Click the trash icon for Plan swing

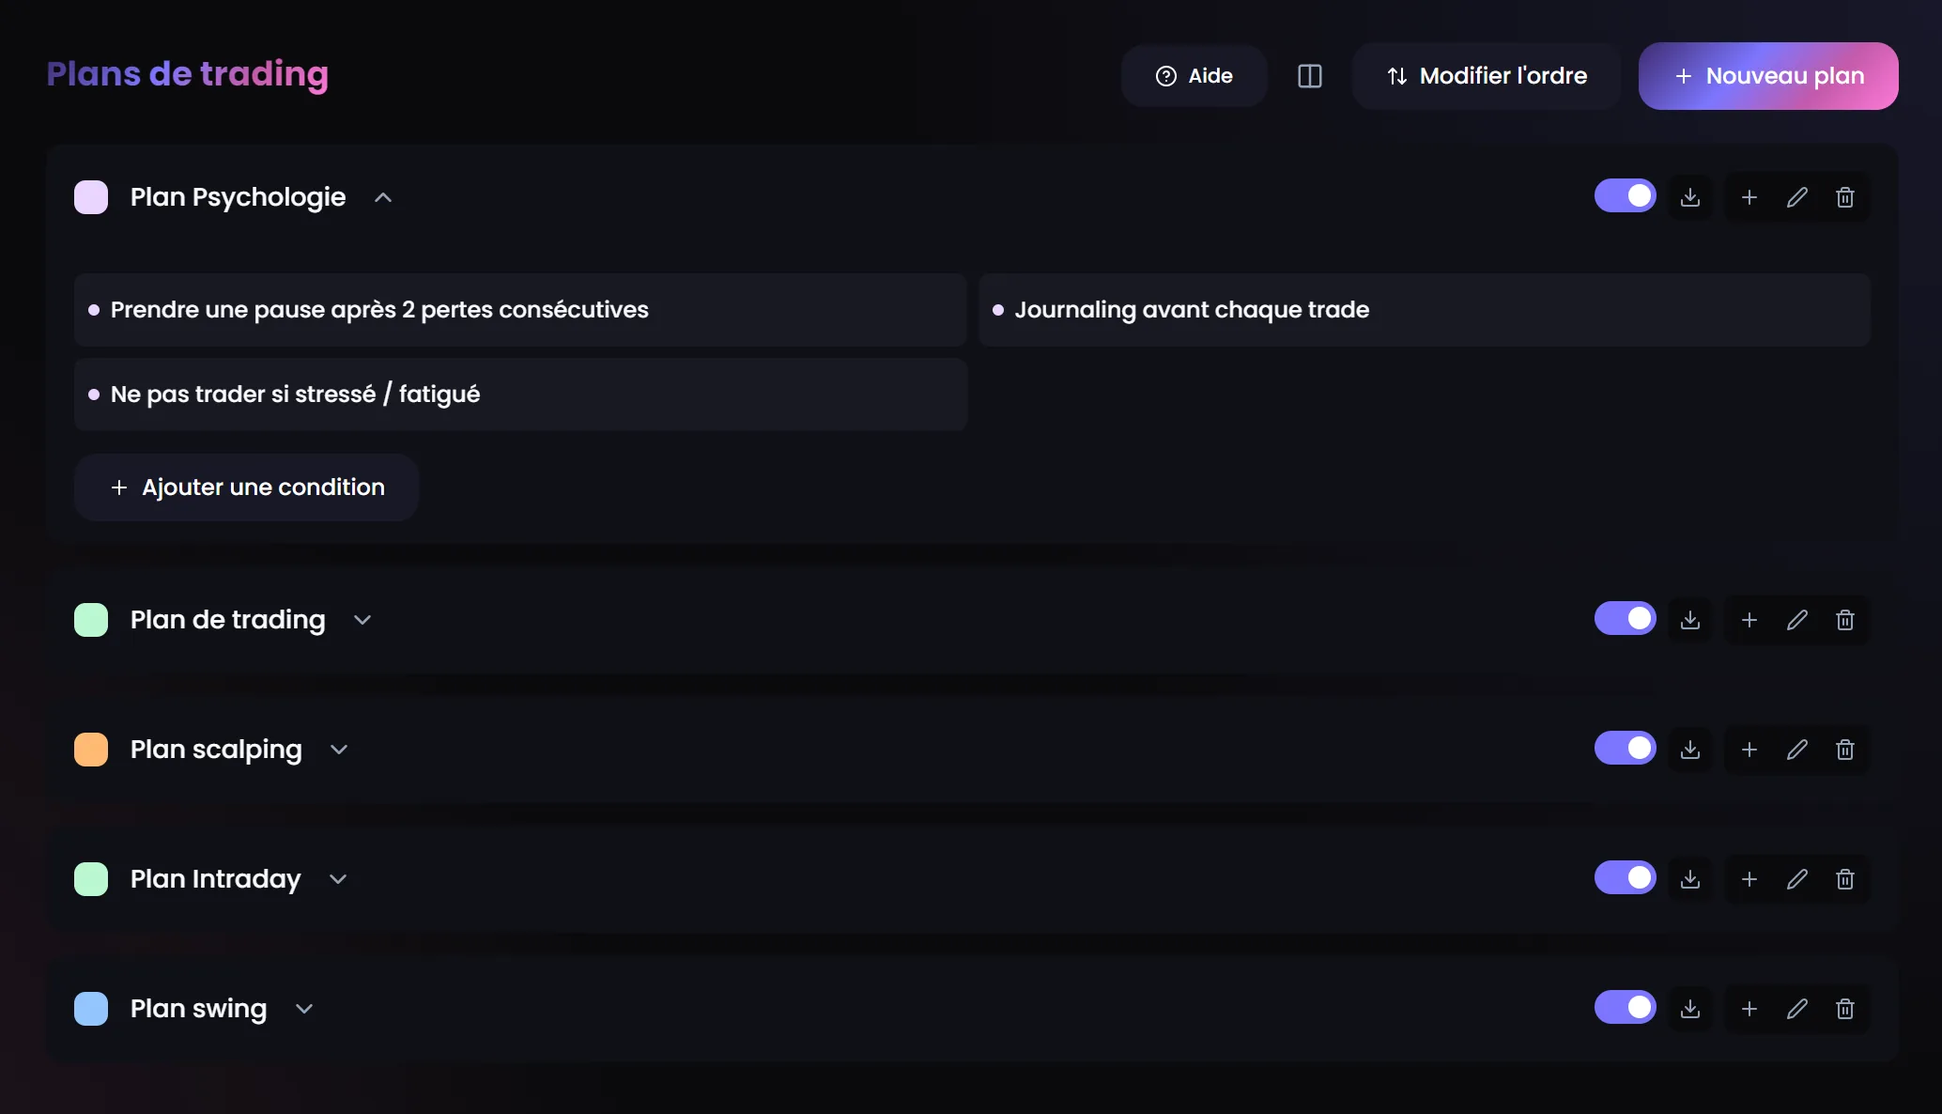click(x=1844, y=1009)
